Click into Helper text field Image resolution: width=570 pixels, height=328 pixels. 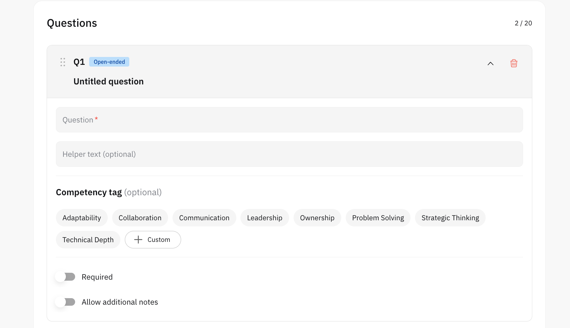(x=289, y=154)
